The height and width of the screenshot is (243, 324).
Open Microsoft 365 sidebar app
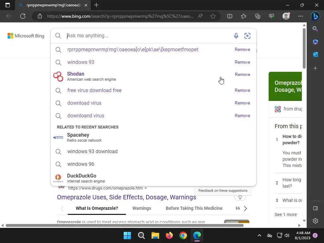(315, 41)
